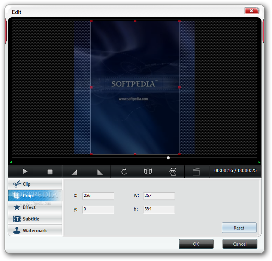The image size is (272, 261).
Task: Select the top-center crop handle
Action: [x=135, y=21]
